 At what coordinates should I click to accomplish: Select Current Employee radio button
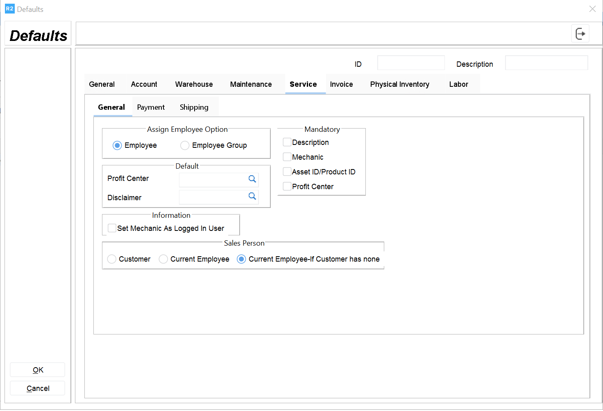163,259
